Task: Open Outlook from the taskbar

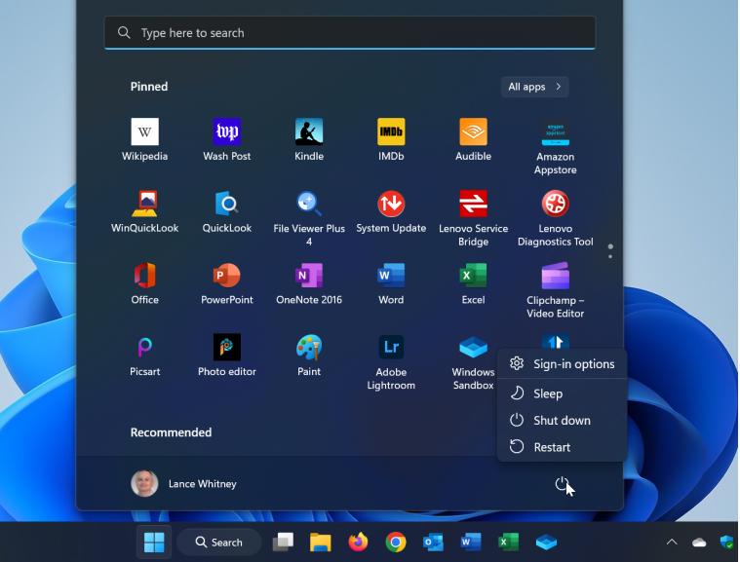Action: tap(433, 543)
